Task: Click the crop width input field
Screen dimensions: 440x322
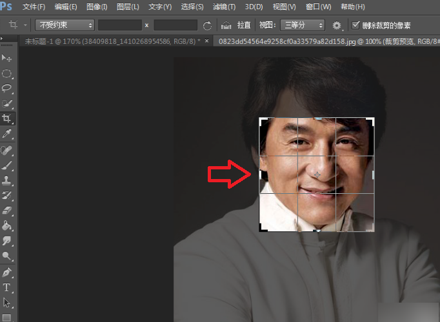Action: click(x=120, y=25)
